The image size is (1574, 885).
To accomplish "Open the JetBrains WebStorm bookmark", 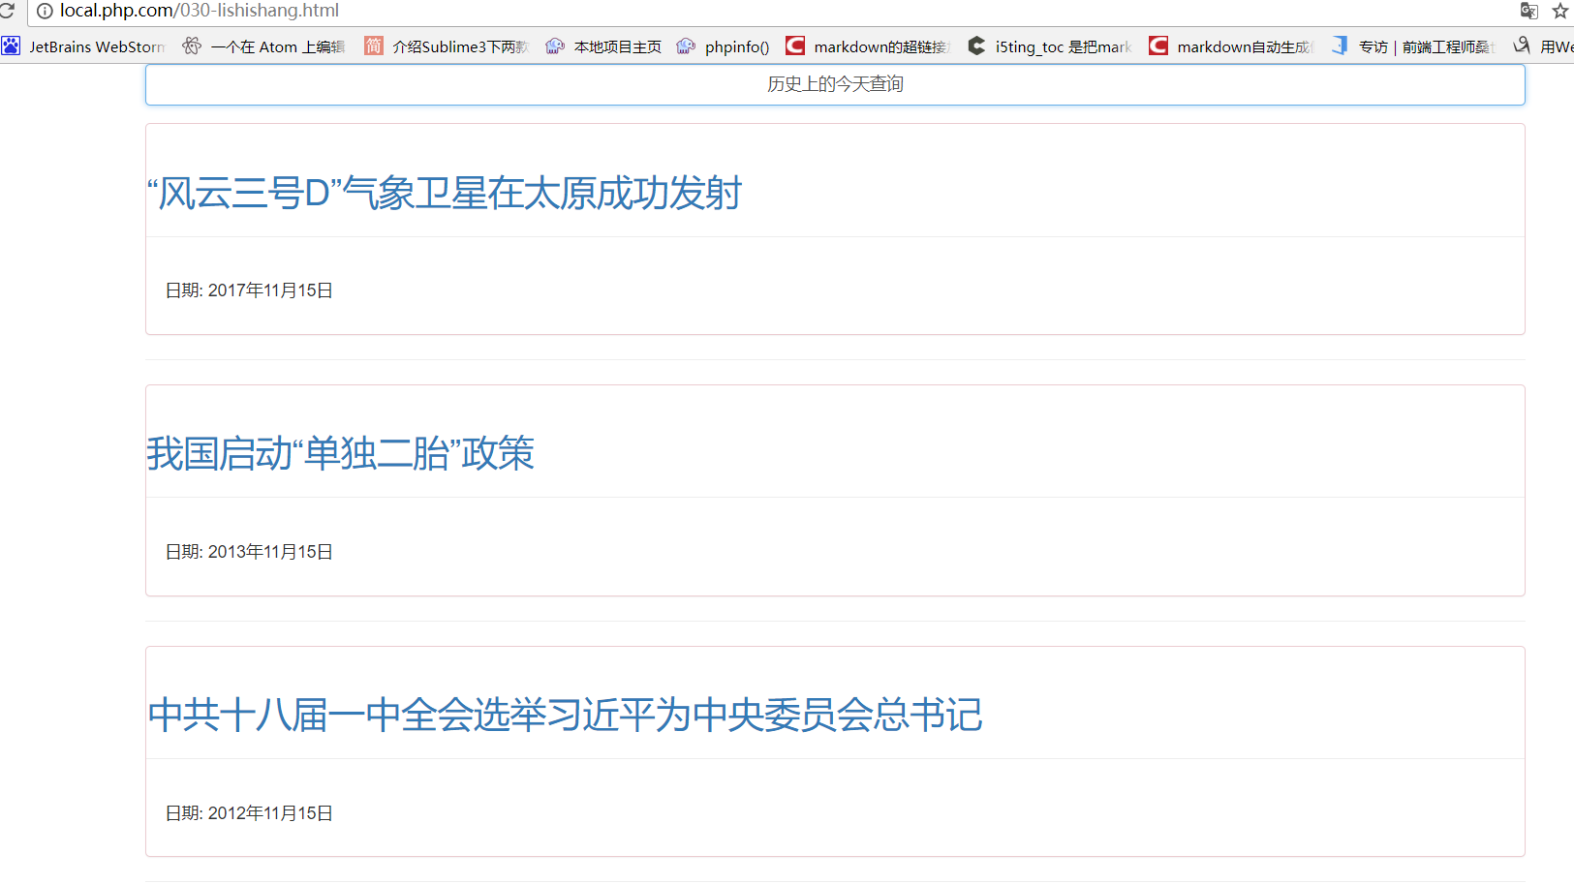I will click(84, 46).
